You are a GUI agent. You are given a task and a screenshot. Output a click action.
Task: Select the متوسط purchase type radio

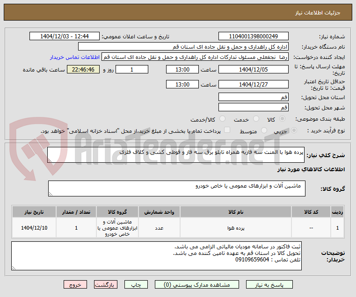pos(264,130)
